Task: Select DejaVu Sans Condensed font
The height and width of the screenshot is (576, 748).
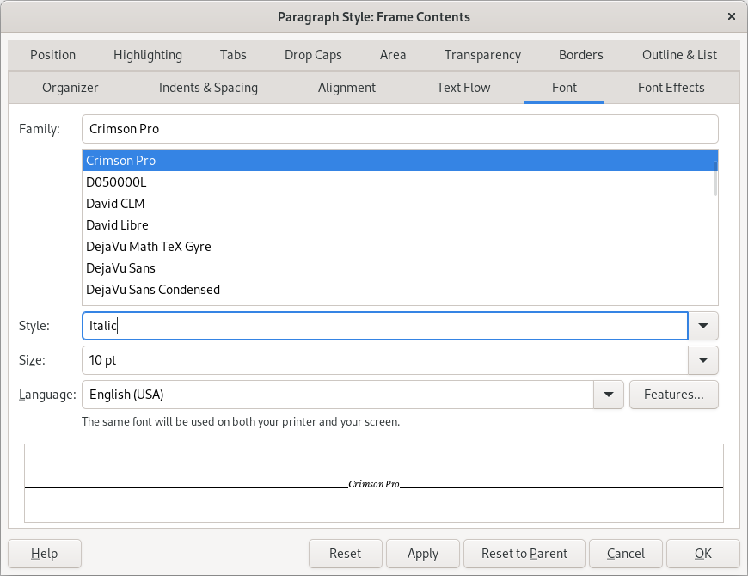Action: click(x=153, y=290)
